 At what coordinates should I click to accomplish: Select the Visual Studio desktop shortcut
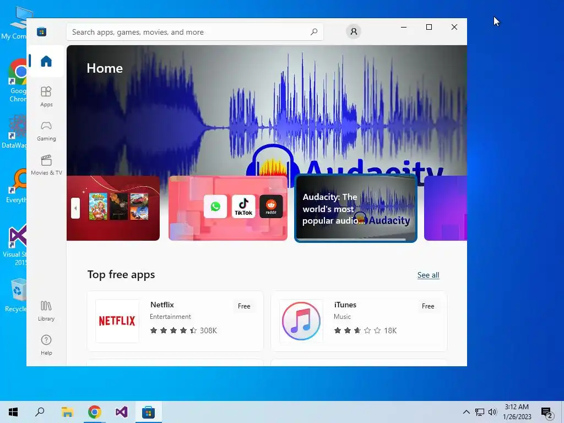pyautogui.click(x=15, y=245)
